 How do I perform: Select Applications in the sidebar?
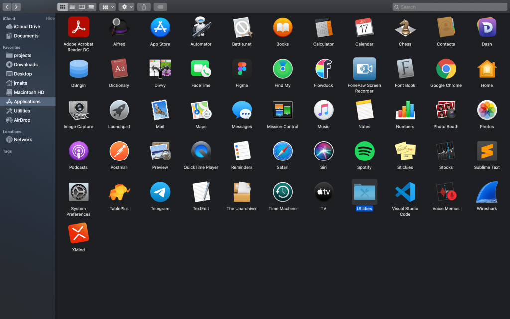(28, 102)
